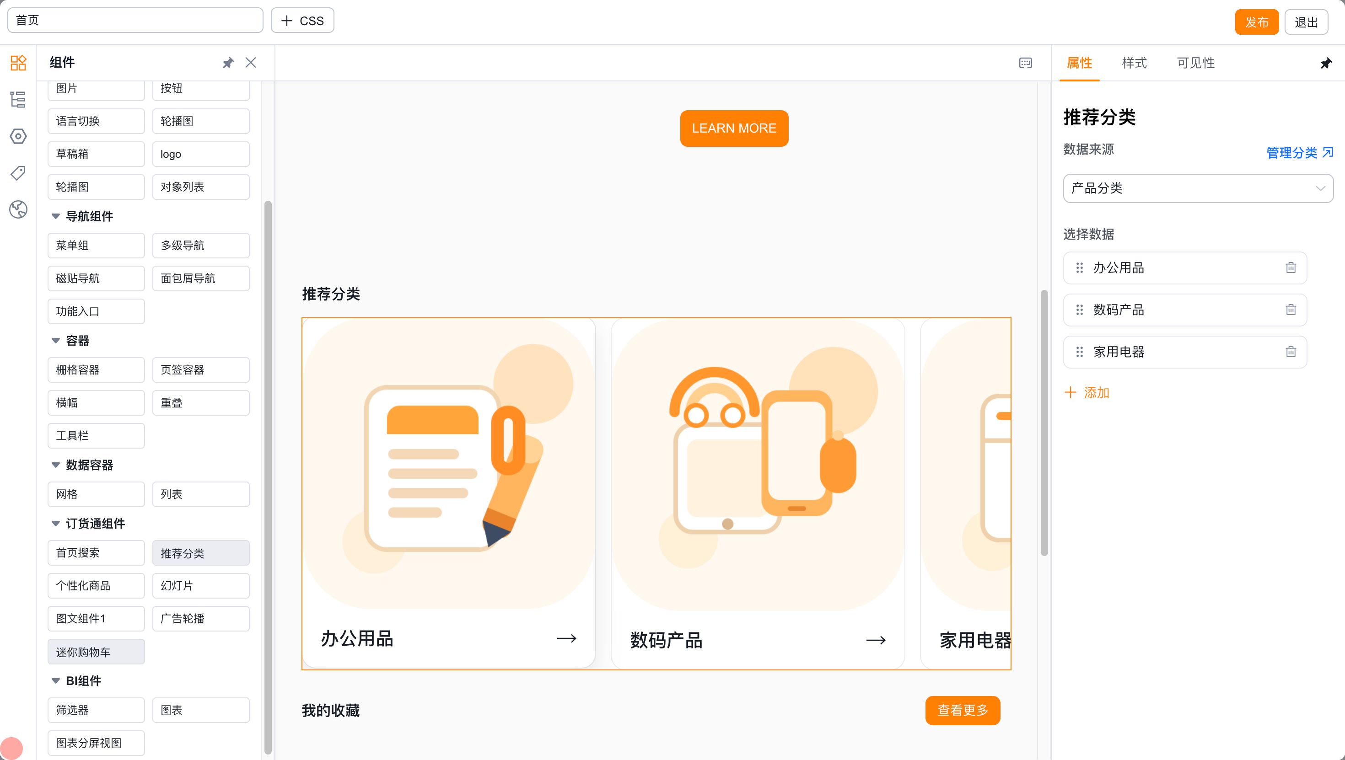Delete 办公用品 with its trash icon
This screenshot has height=760, width=1345.
1291,268
